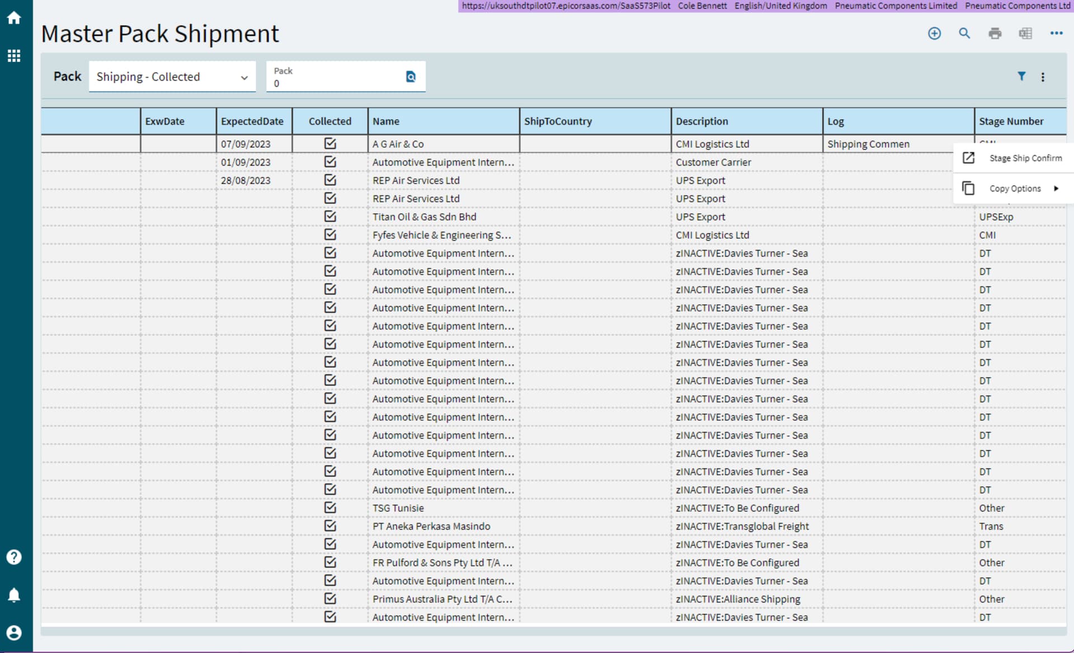Uncheck Collected for A G Air & Co

tap(330, 143)
